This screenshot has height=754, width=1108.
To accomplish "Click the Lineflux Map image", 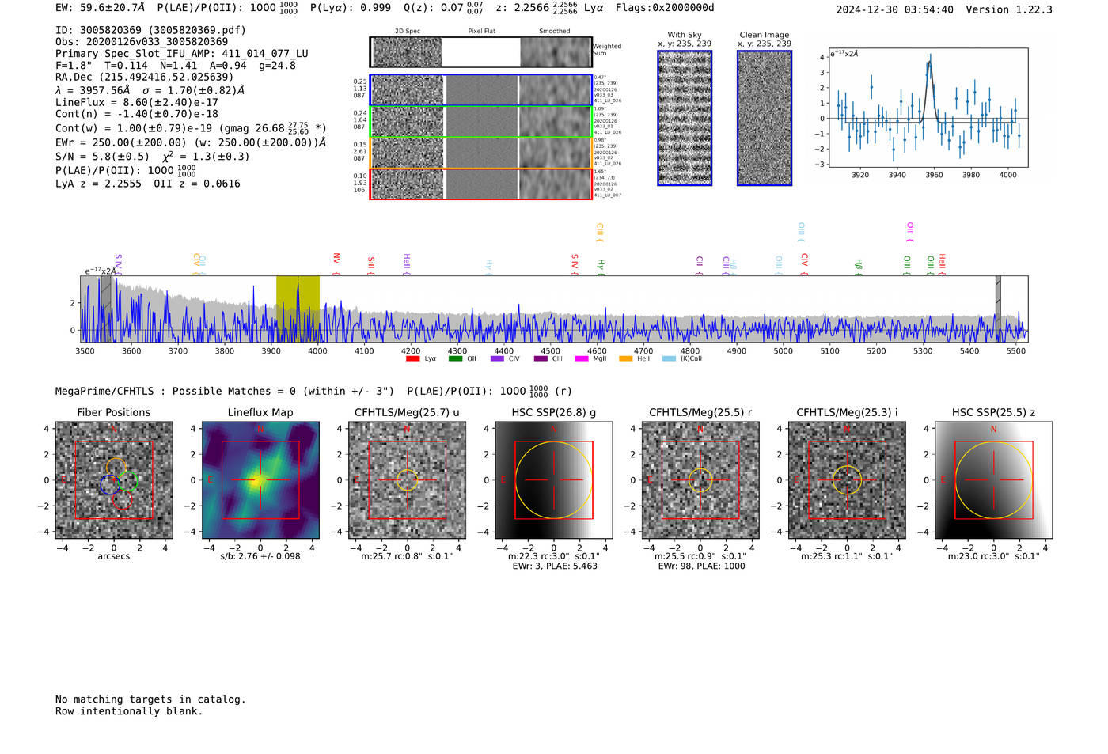I will (x=260, y=480).
